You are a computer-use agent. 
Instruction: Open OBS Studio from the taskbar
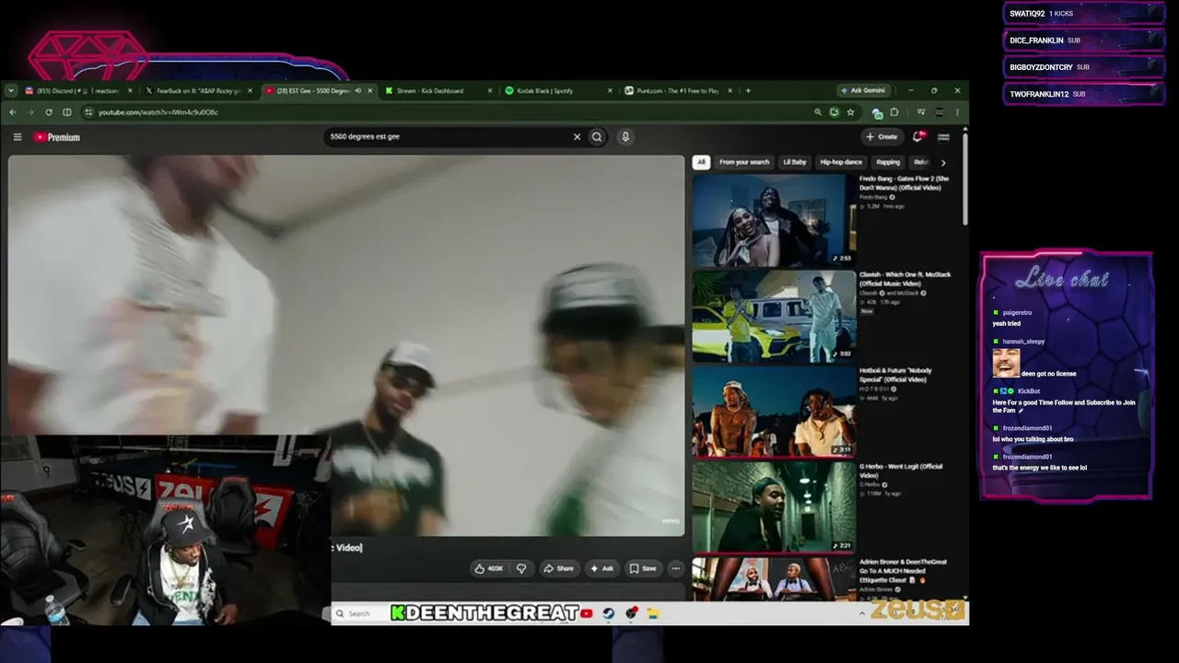click(x=631, y=613)
